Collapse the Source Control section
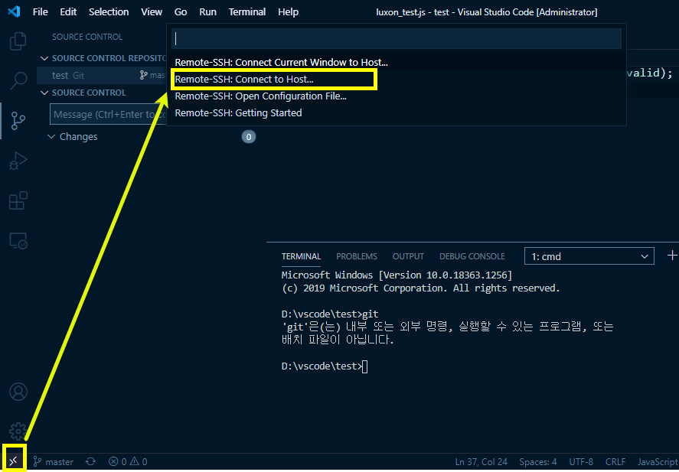 tap(44, 93)
